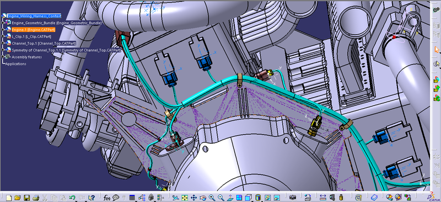This screenshot has height=202, width=441.
Task: Click the Undo arrow icon
Action: [72, 198]
